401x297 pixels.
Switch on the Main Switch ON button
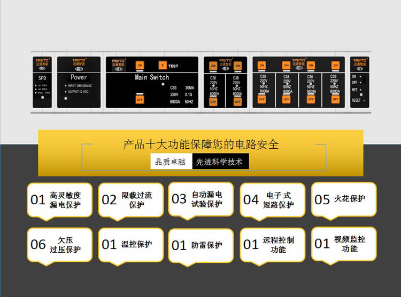click(140, 65)
